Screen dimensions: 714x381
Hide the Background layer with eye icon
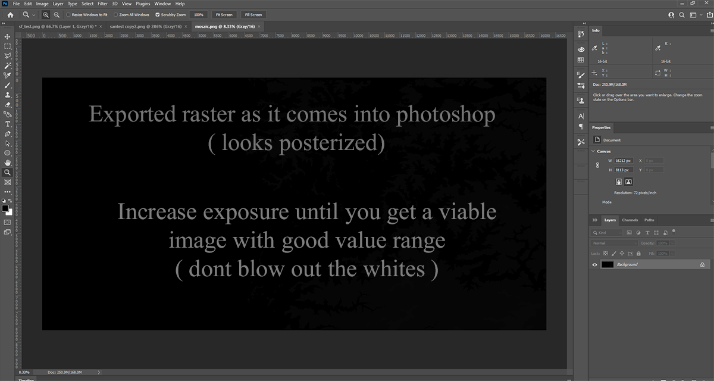pyautogui.click(x=595, y=264)
